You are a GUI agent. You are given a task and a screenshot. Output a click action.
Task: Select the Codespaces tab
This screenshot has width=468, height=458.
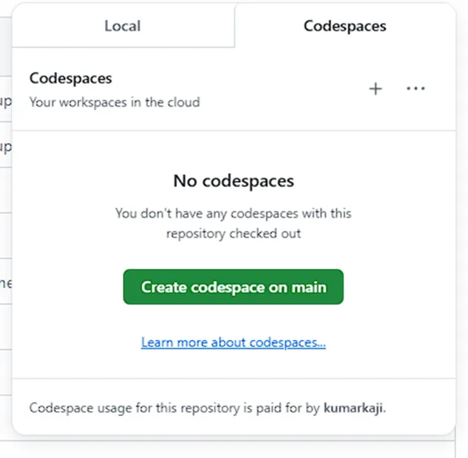point(344,26)
